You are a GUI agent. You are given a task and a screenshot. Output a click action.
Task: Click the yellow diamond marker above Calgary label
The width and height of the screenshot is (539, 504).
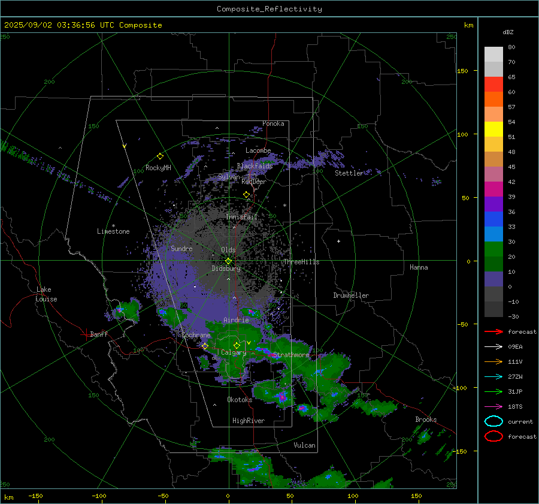(x=237, y=345)
